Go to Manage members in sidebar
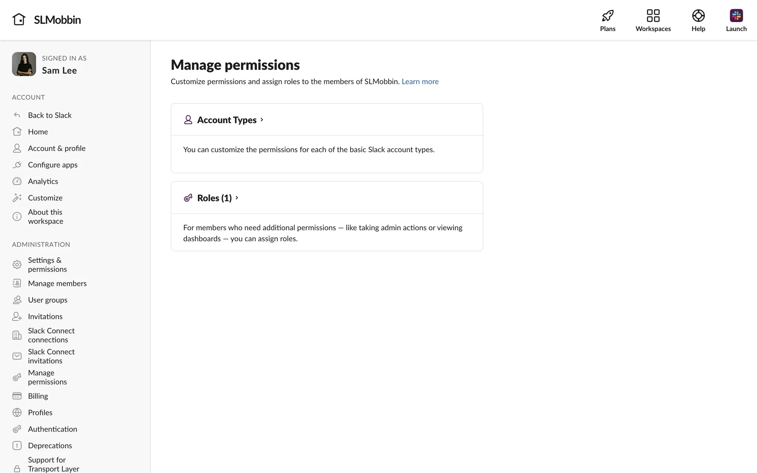Viewport: 757px width, 473px height. (x=57, y=283)
